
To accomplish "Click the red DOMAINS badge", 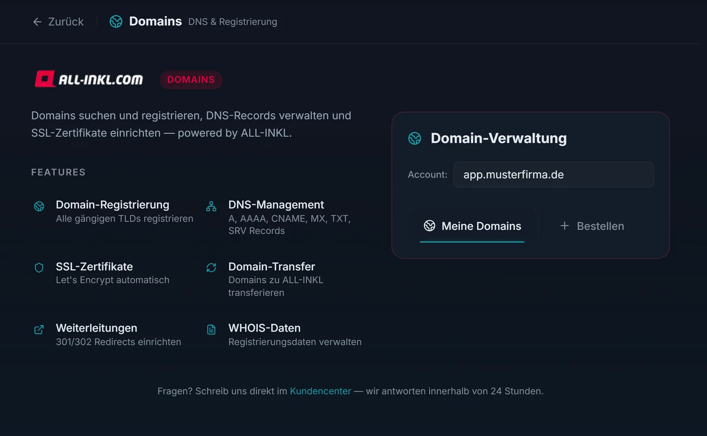I will [x=191, y=79].
